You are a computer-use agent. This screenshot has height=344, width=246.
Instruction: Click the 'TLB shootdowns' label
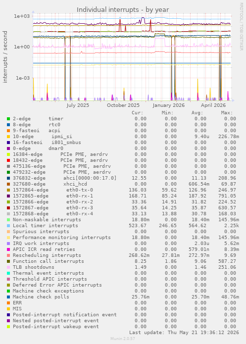33,267
